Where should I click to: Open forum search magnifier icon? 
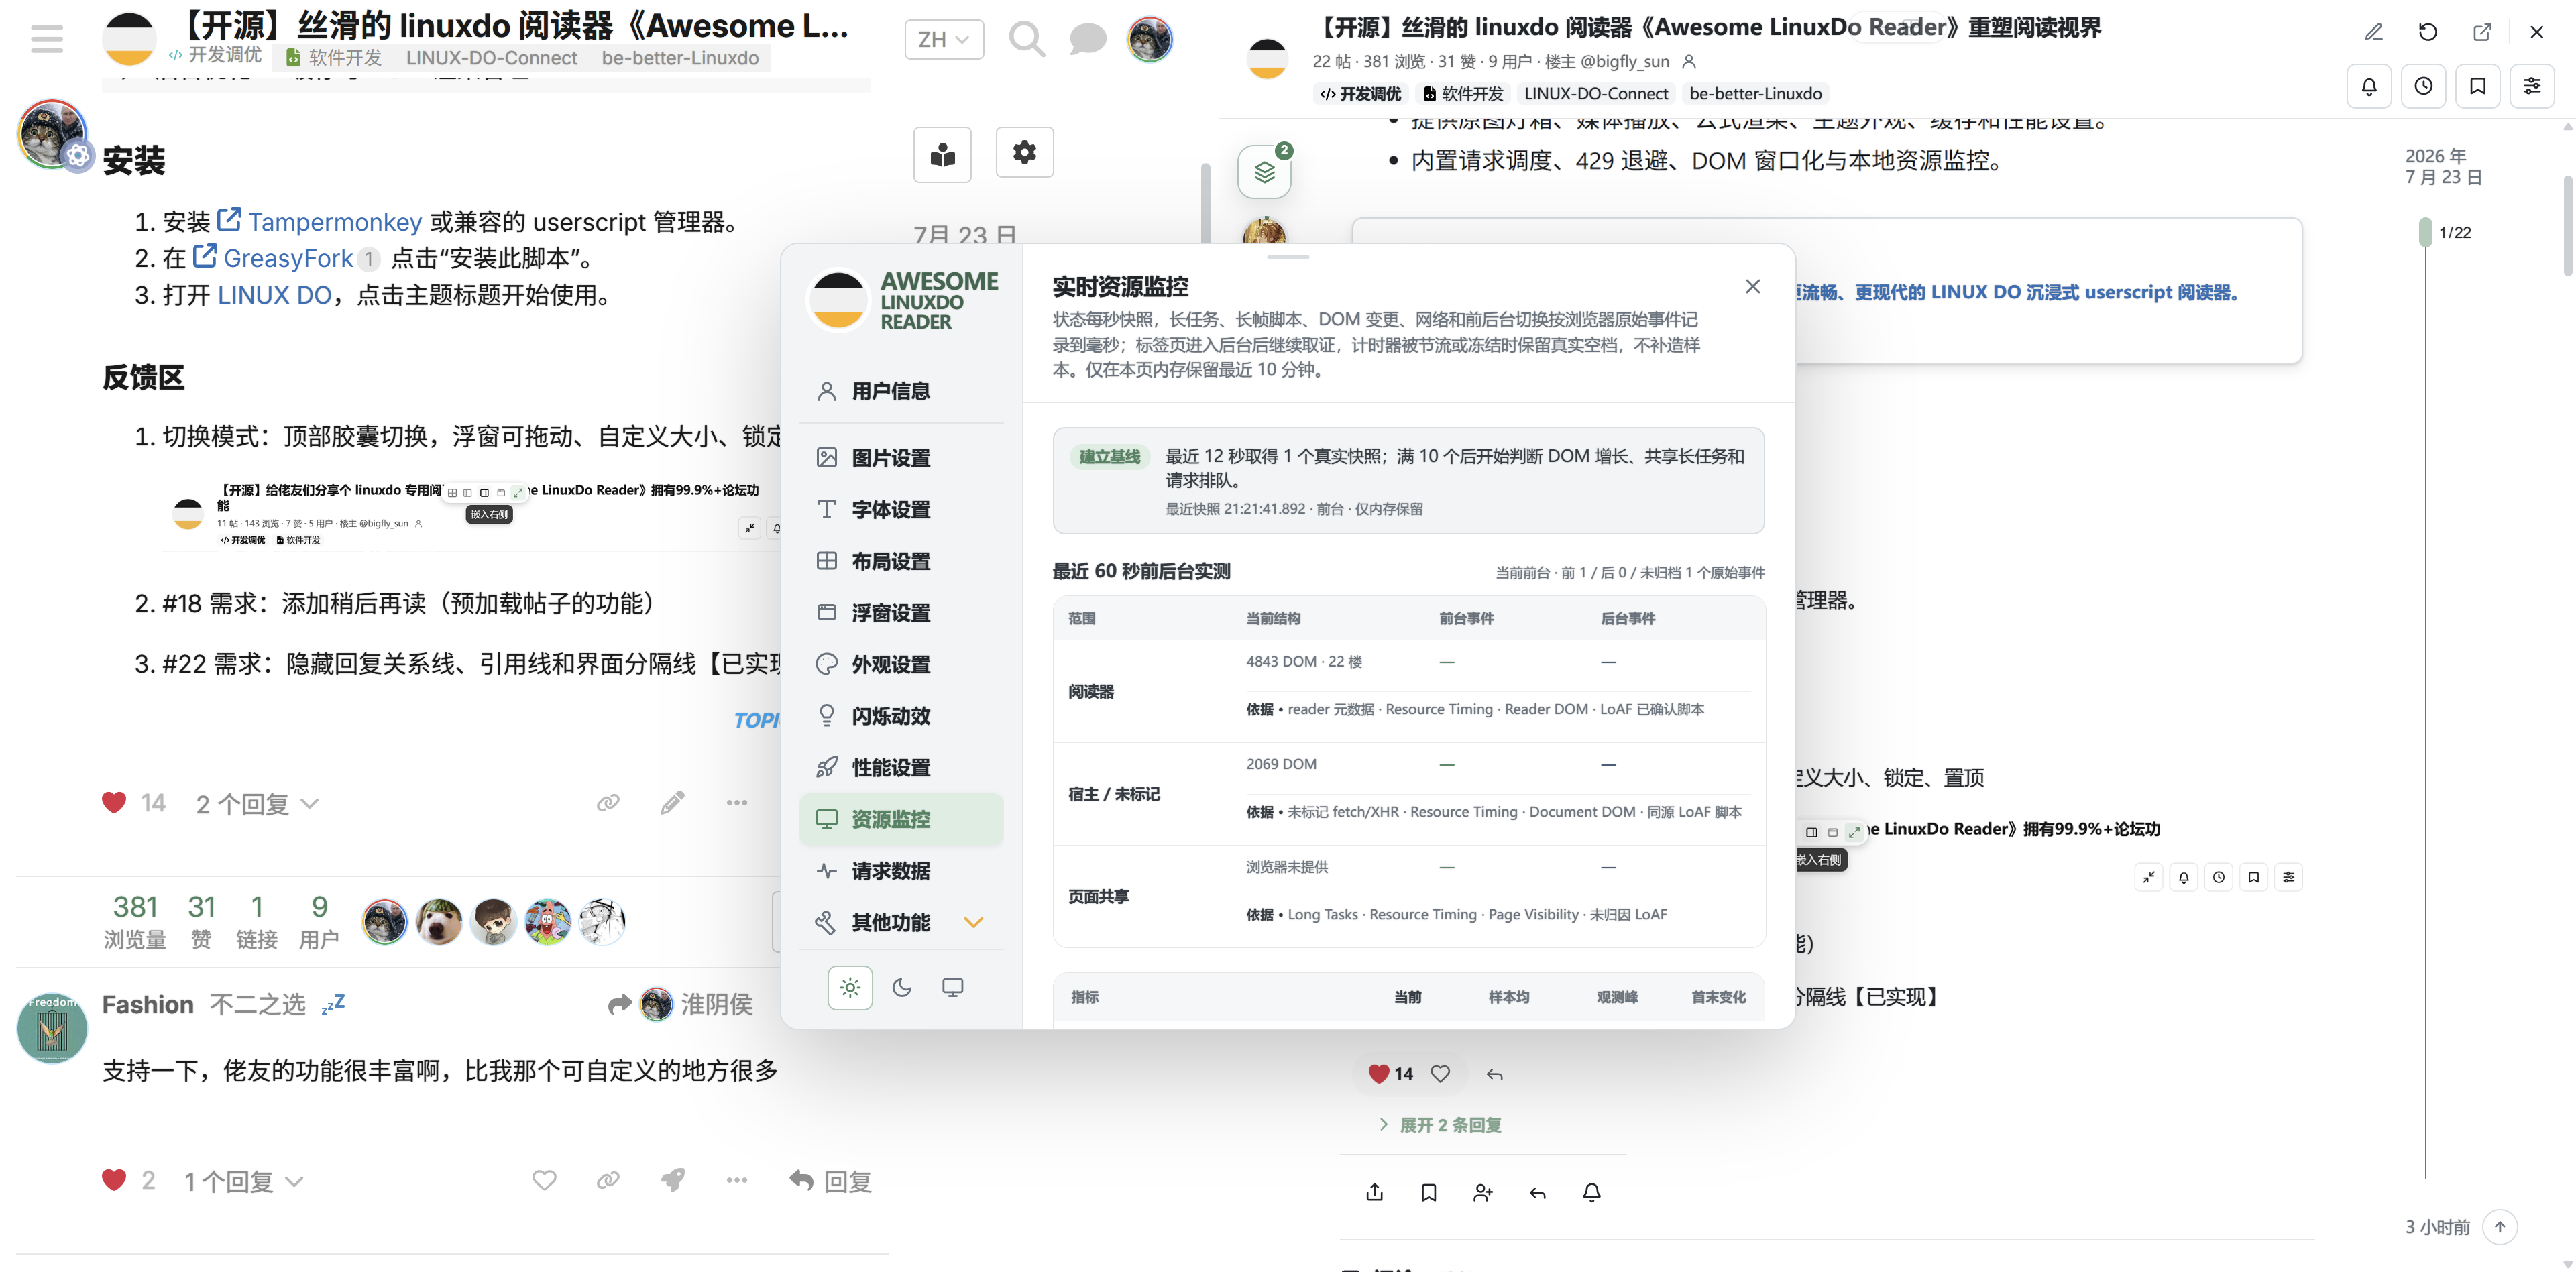(1026, 39)
